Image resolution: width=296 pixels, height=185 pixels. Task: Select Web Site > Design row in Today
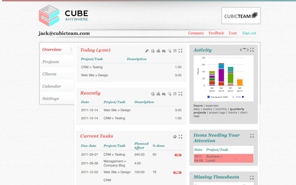coord(131,75)
